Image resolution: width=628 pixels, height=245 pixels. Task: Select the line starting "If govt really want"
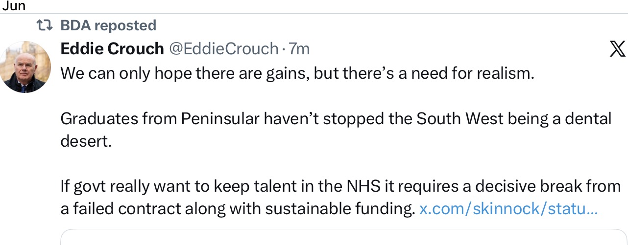point(340,186)
